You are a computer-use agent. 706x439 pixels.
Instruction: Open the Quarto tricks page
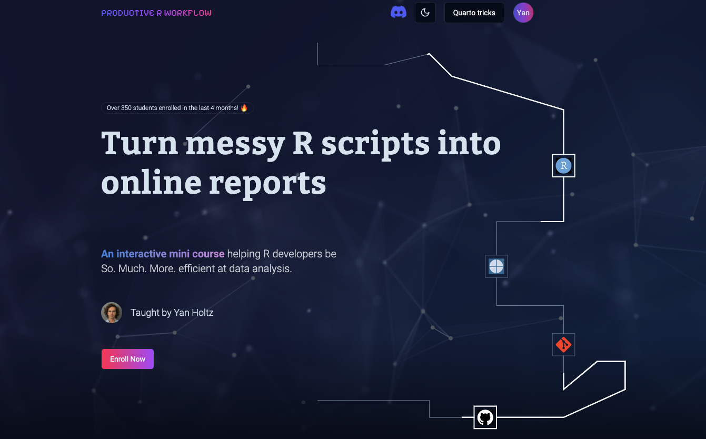click(474, 13)
